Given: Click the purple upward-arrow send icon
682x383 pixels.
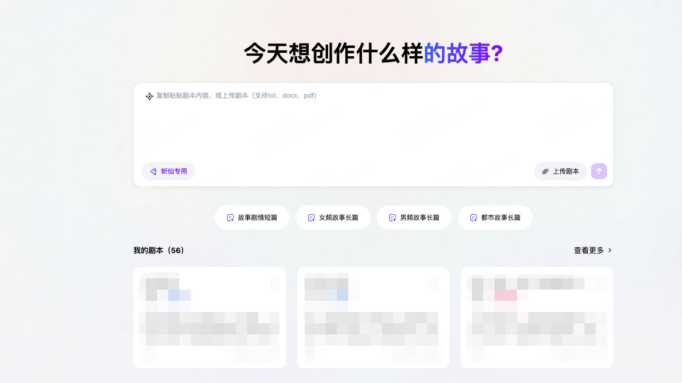Looking at the screenshot, I should 599,171.
